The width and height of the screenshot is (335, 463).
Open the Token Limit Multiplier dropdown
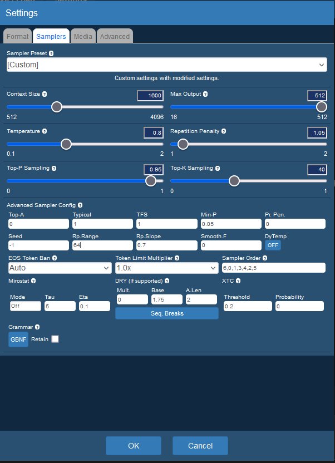[x=166, y=268]
